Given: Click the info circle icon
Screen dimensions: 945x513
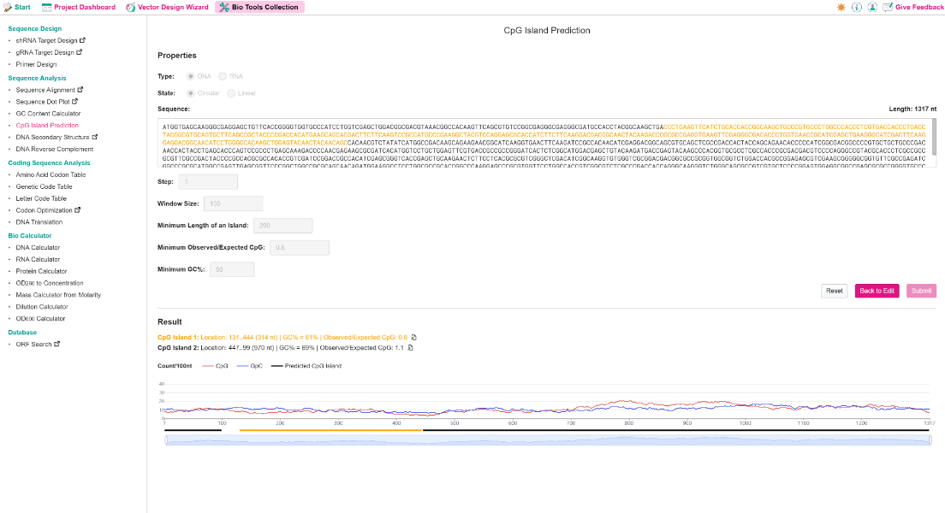Looking at the screenshot, I should (856, 7).
